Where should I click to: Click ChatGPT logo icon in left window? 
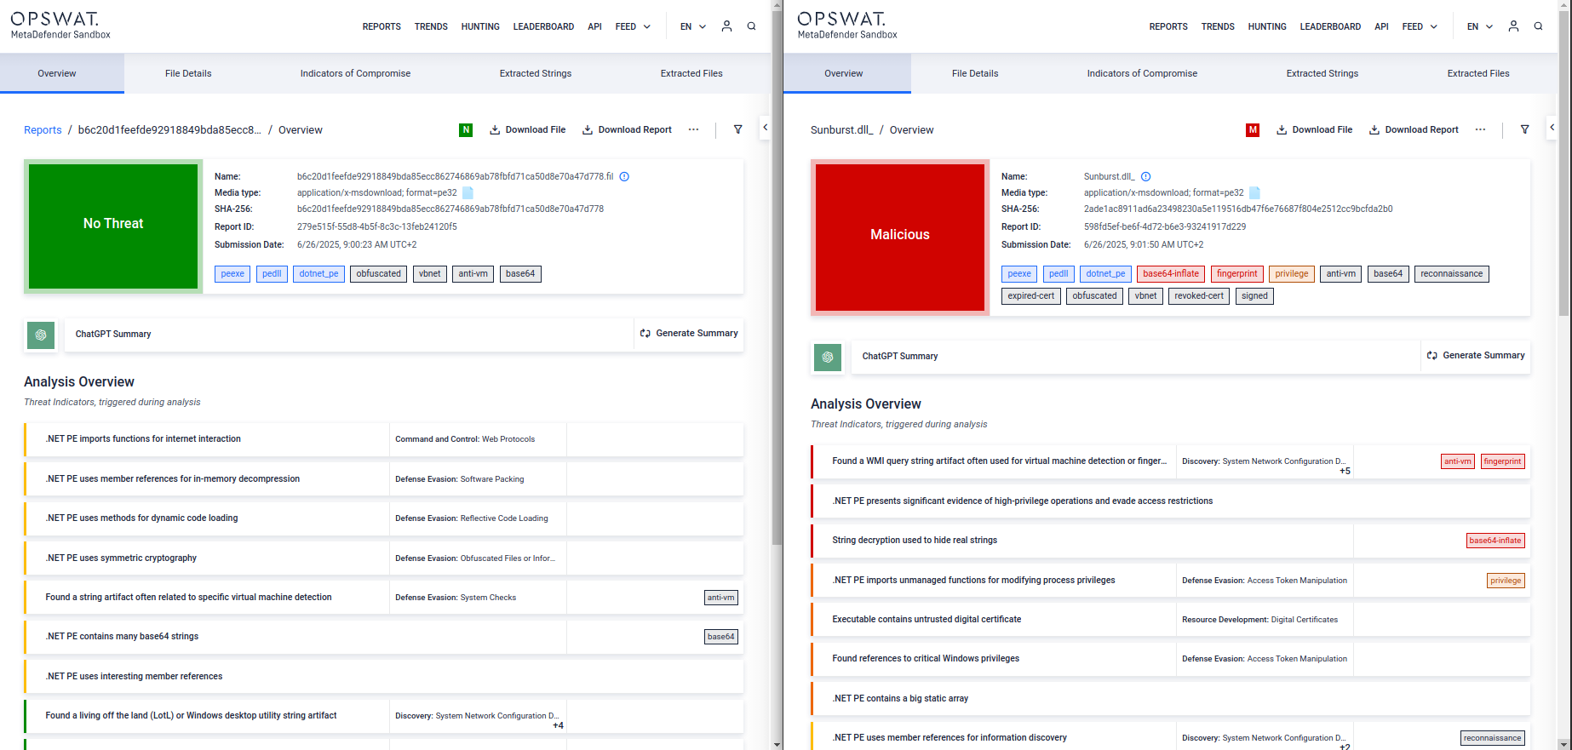tap(41, 335)
